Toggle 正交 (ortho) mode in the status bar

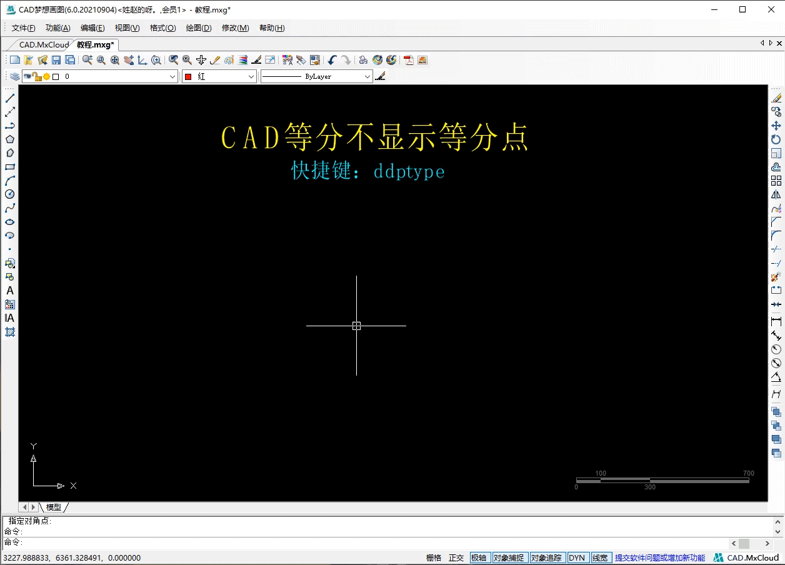coord(456,557)
